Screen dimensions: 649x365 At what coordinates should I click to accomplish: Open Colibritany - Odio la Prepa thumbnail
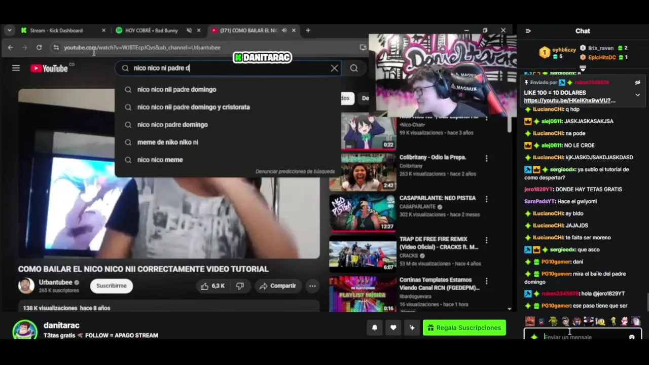[x=363, y=172]
